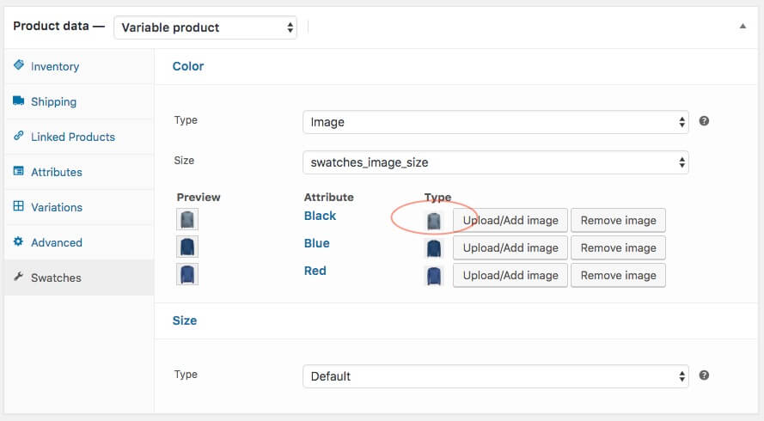Click the Shipping truck icon
This screenshot has width=764, height=421.
[19, 101]
